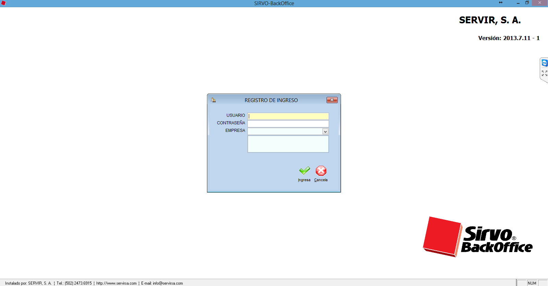Open the www.servirsa.com link in status bar

tap(116, 283)
